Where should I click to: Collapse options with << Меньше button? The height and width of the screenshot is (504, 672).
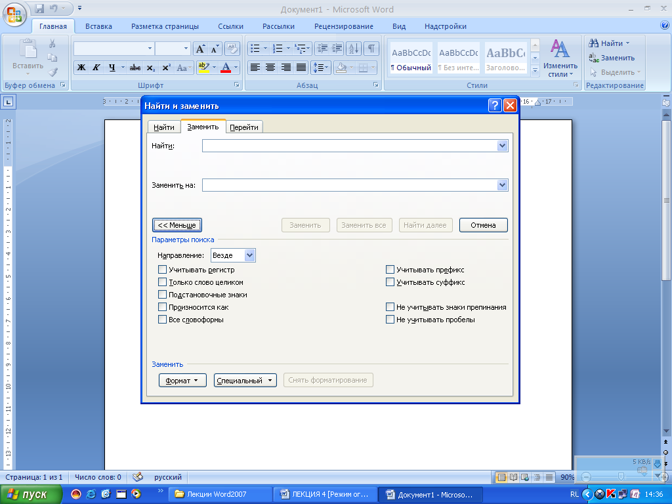[177, 225]
